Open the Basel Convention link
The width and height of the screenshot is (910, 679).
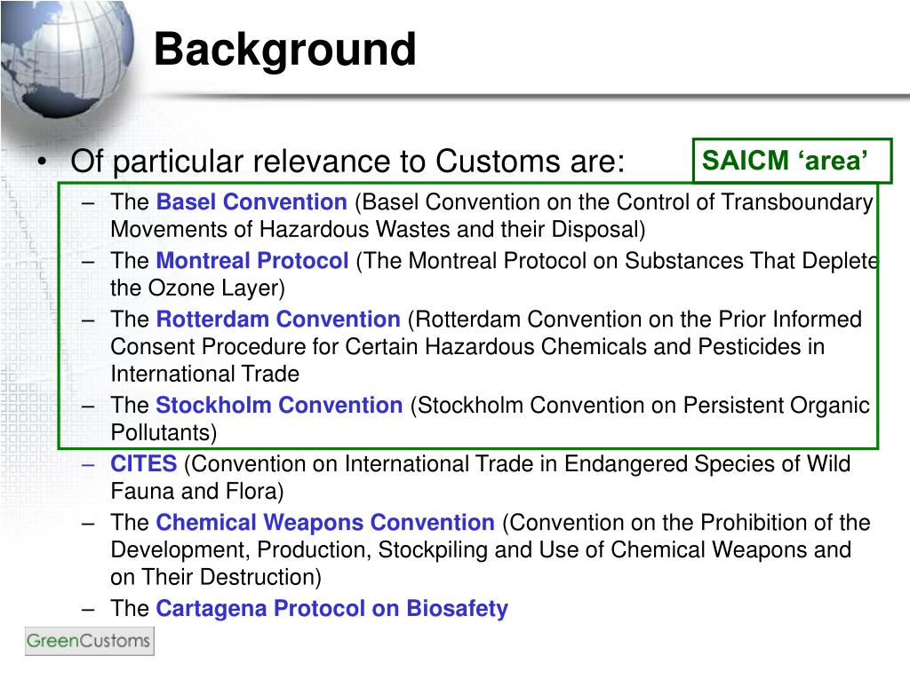(251, 201)
